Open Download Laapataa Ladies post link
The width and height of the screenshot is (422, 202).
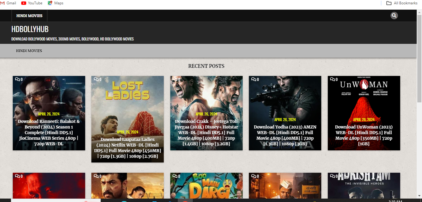(x=128, y=148)
